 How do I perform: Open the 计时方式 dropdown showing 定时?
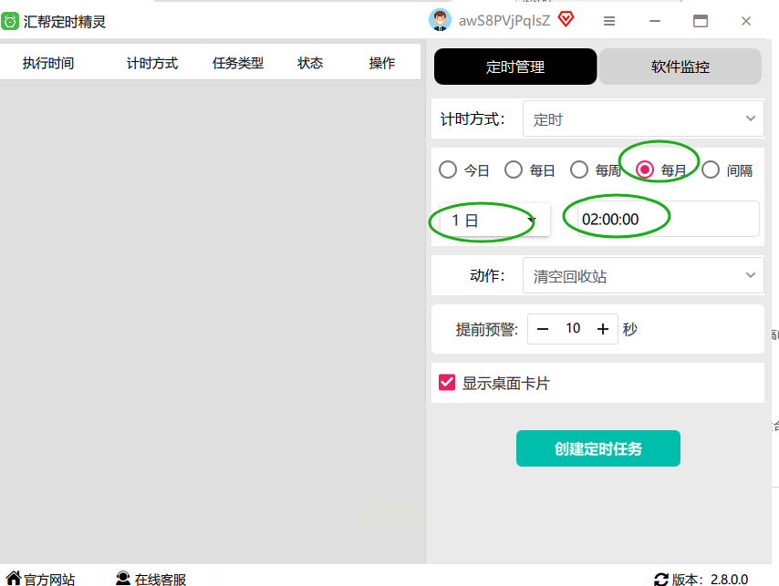pos(643,118)
